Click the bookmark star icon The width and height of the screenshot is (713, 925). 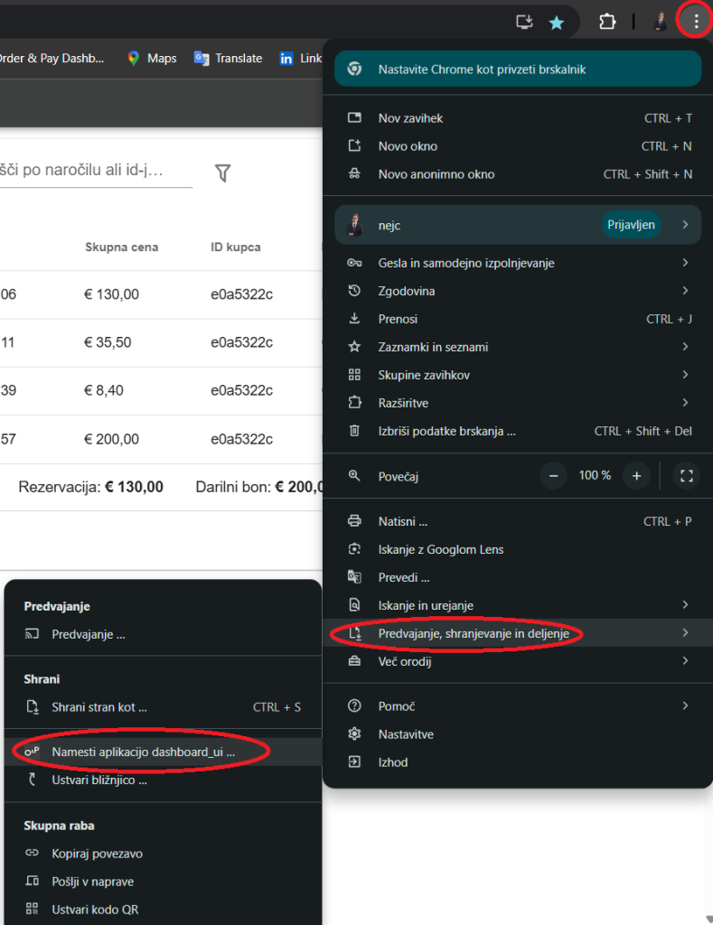557,23
